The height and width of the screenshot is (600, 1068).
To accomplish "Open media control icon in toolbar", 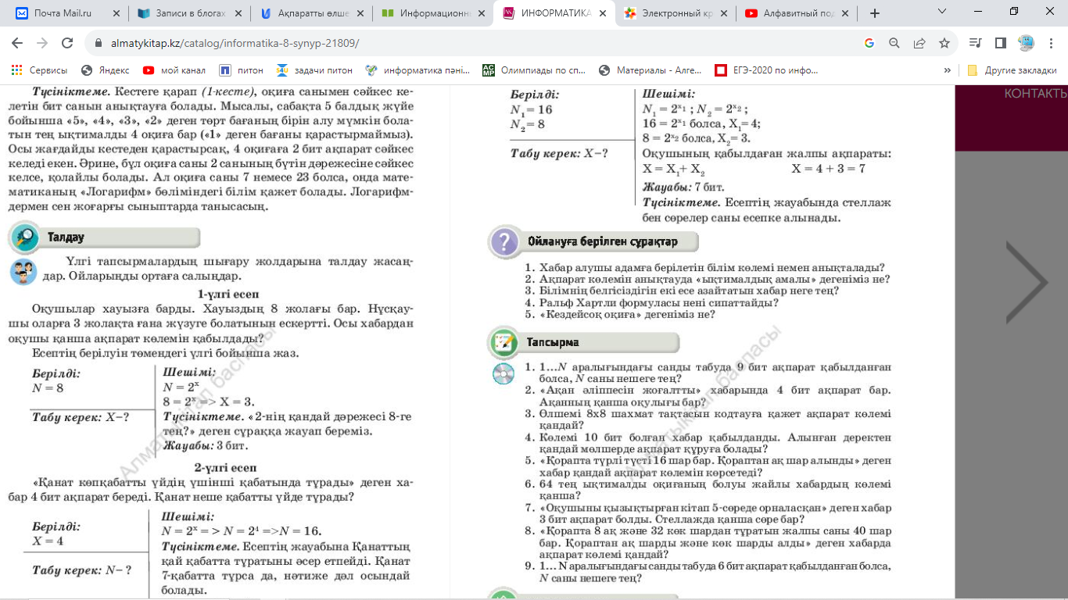I will (975, 43).
